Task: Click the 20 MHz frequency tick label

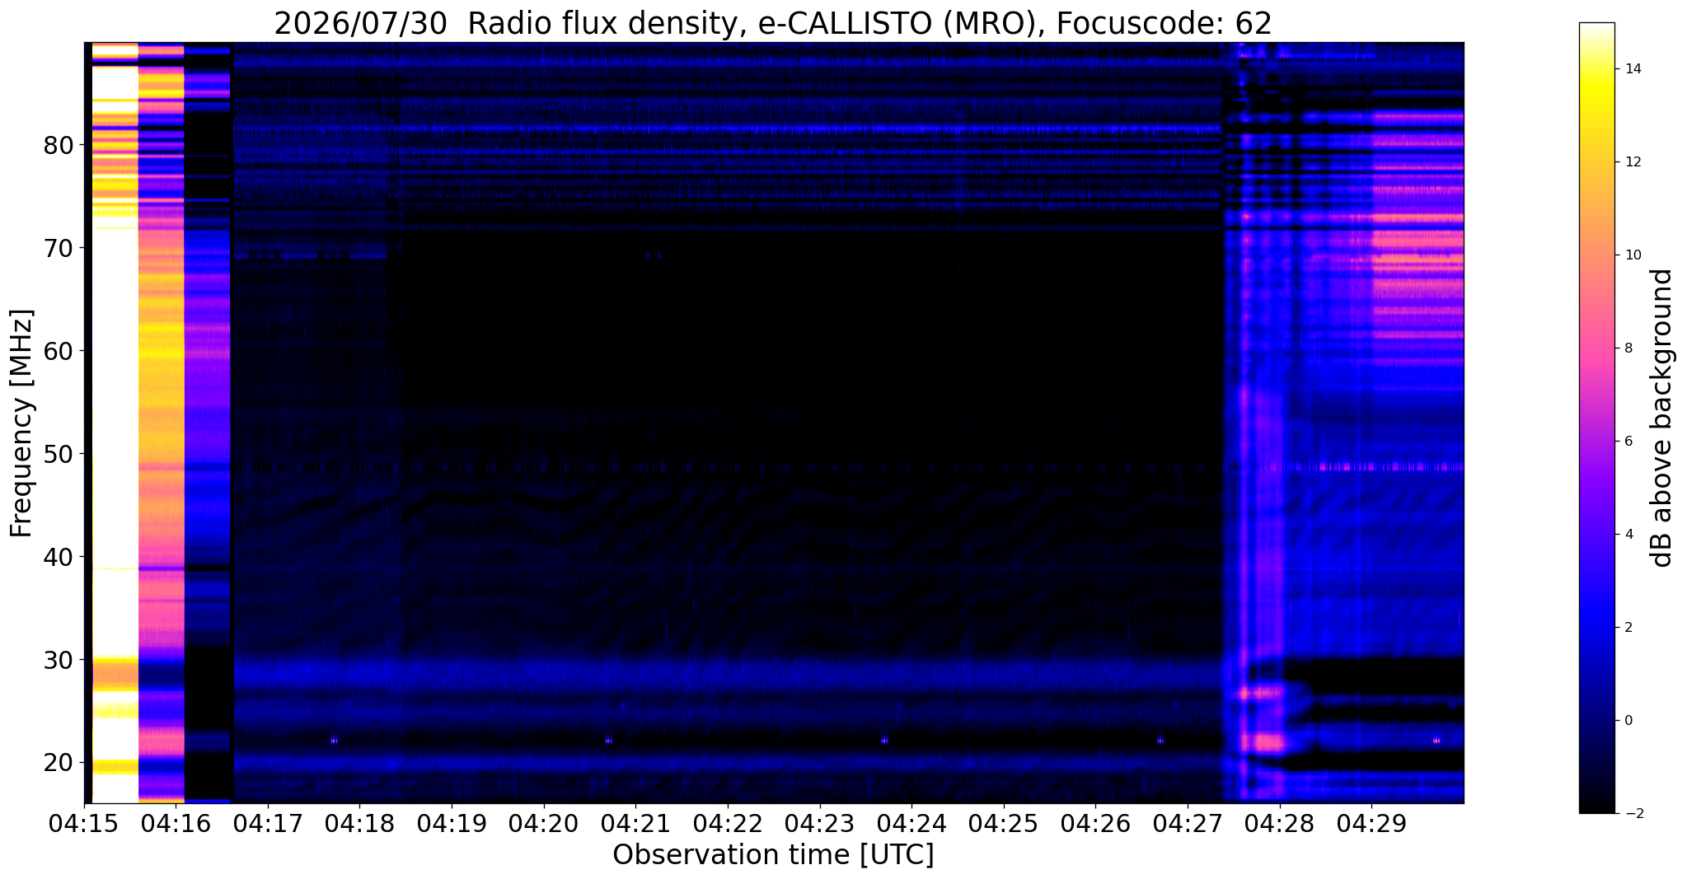Action: [59, 763]
